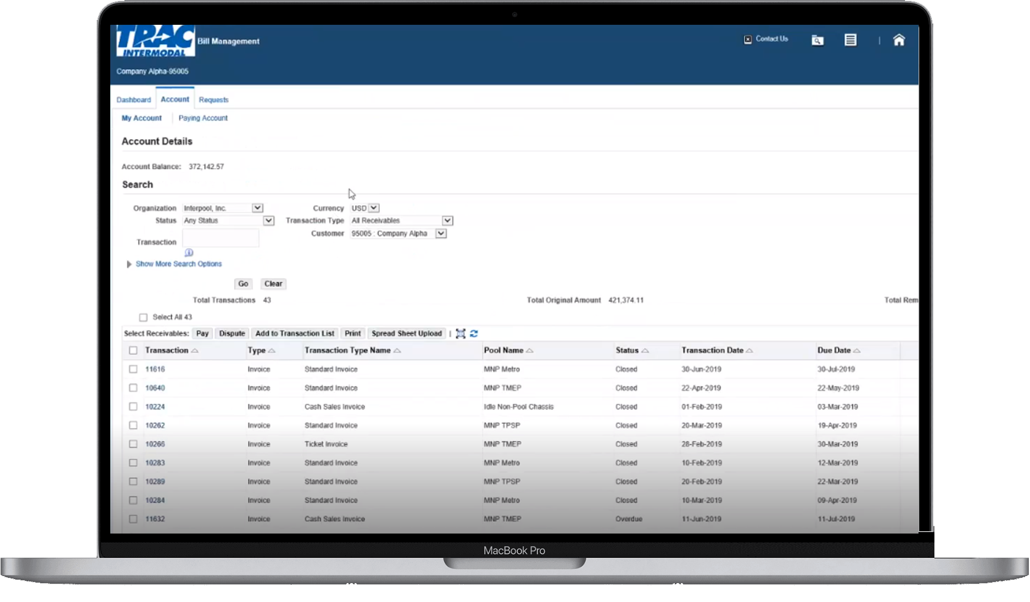Click inside the Transaction input field

(x=221, y=237)
